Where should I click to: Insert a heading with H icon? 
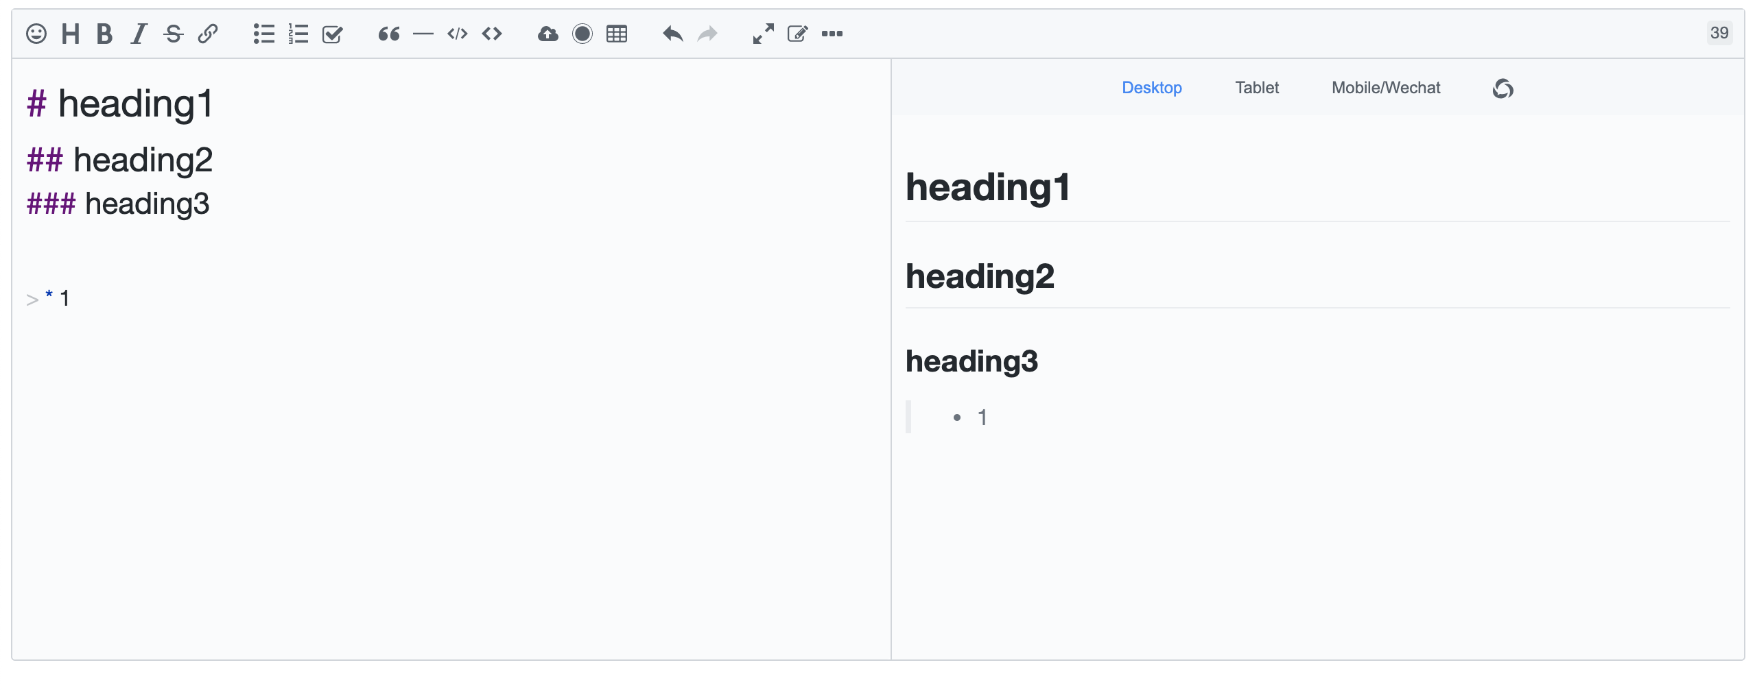tap(70, 34)
